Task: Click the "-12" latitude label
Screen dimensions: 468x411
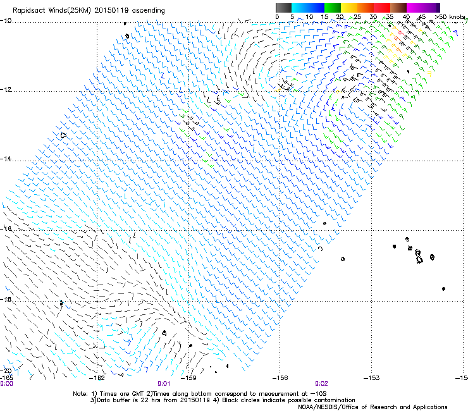Action: 6,90
